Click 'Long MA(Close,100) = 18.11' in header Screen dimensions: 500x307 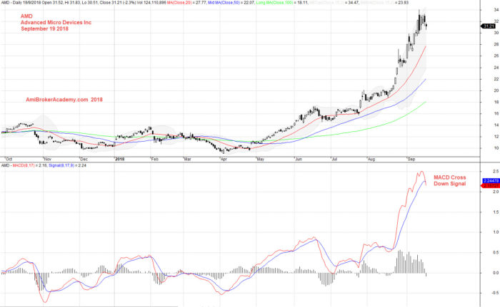[282, 3]
